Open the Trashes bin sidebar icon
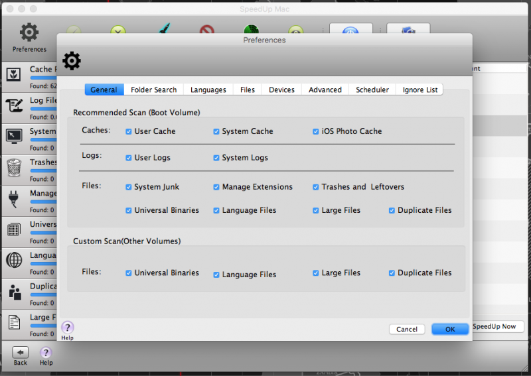Screen dimensions: 531x376 (x=14, y=167)
